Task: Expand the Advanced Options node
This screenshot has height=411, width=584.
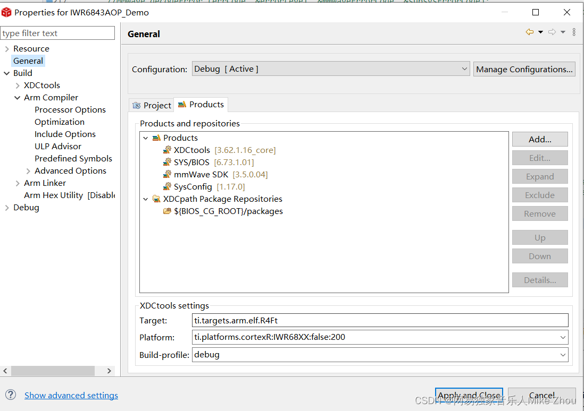Action: click(29, 170)
